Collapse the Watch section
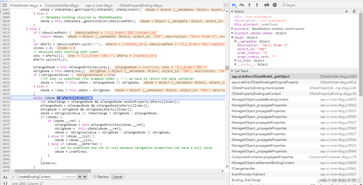The image size is (363, 185). click(232, 12)
